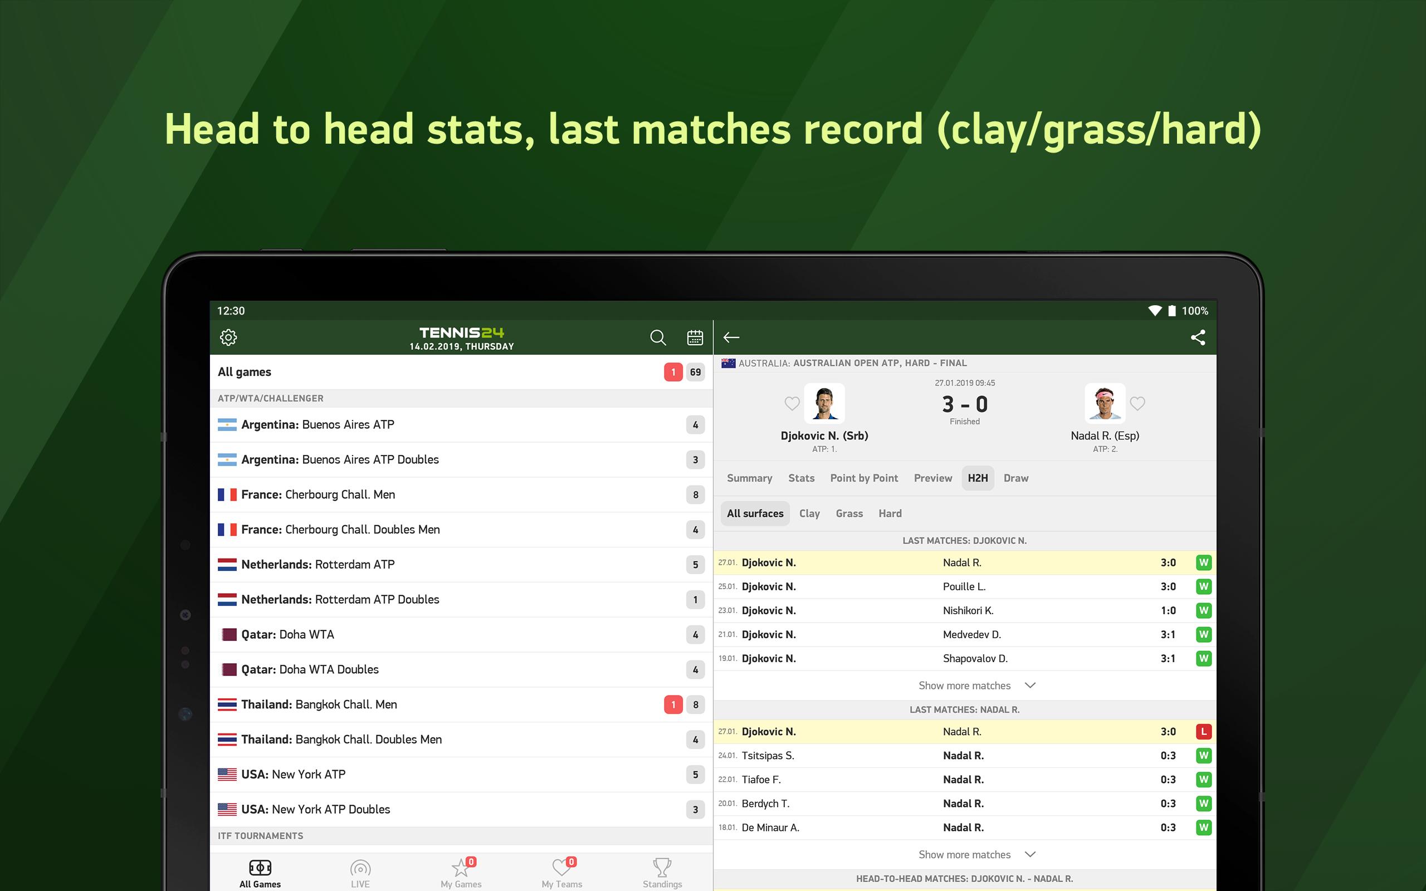Image resolution: width=1426 pixels, height=891 pixels.
Task: Click the settings gear icon
Action: click(x=228, y=337)
